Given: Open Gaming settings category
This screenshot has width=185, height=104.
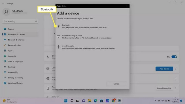Looking at the screenshot, I should point(20,67).
